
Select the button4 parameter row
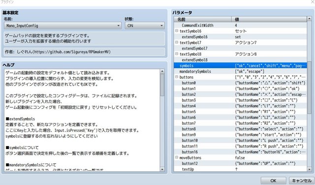click(x=241, y=106)
